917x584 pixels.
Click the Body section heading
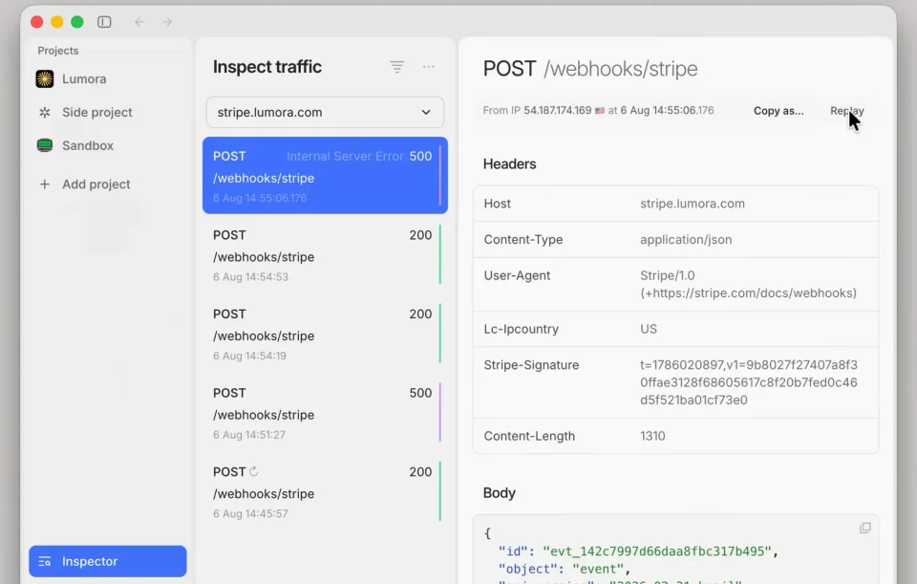[499, 493]
